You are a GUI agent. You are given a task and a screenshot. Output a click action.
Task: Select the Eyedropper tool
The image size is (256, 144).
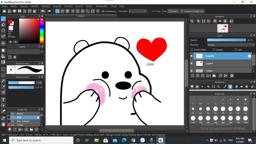(3, 118)
